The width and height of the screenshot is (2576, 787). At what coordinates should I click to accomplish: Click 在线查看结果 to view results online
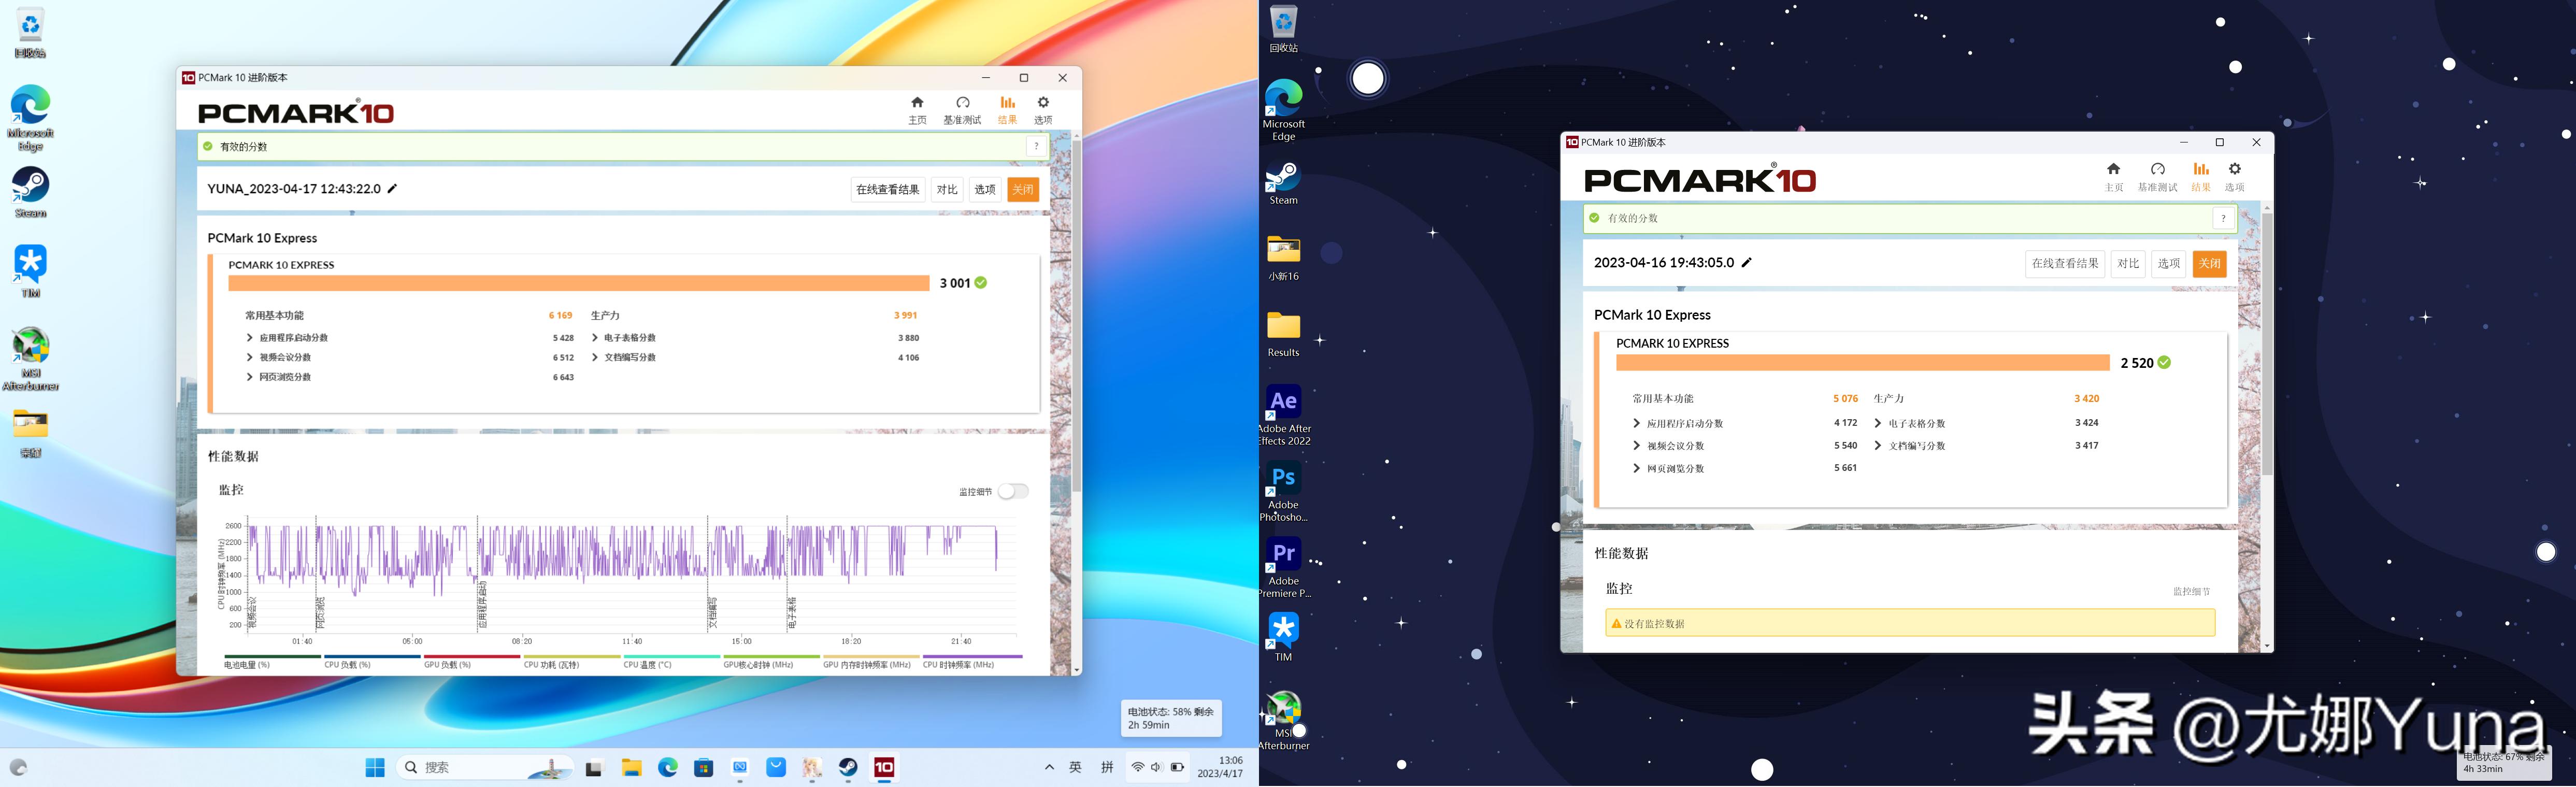pyautogui.click(x=888, y=189)
